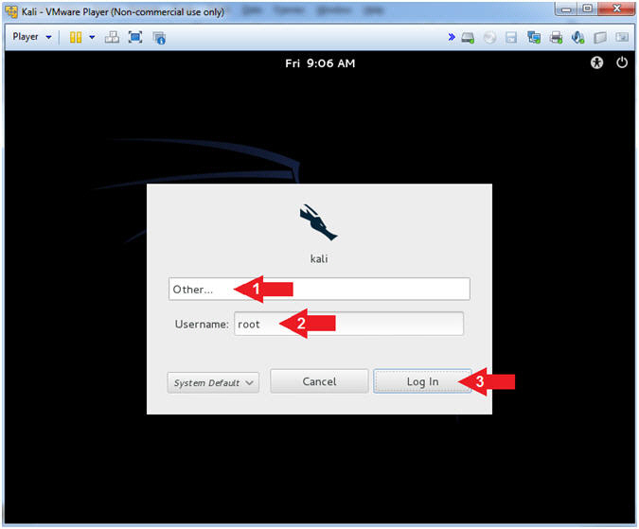Viewport: 639px width, 529px height.
Task: Click the Kali dragon logo
Action: [x=318, y=222]
